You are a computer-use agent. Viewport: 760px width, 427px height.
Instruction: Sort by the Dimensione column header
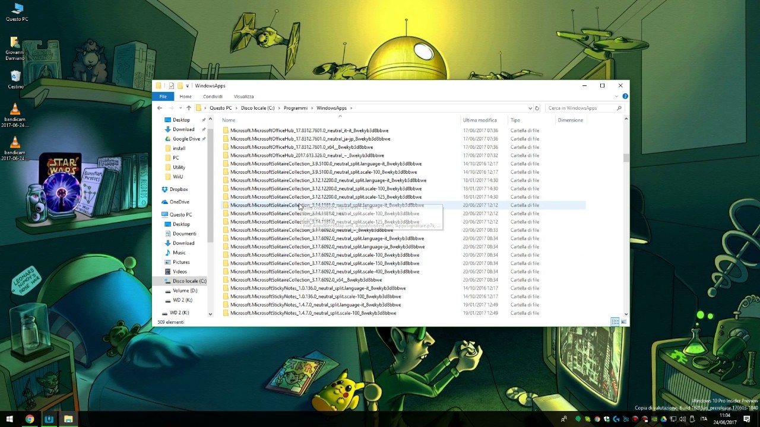point(570,120)
